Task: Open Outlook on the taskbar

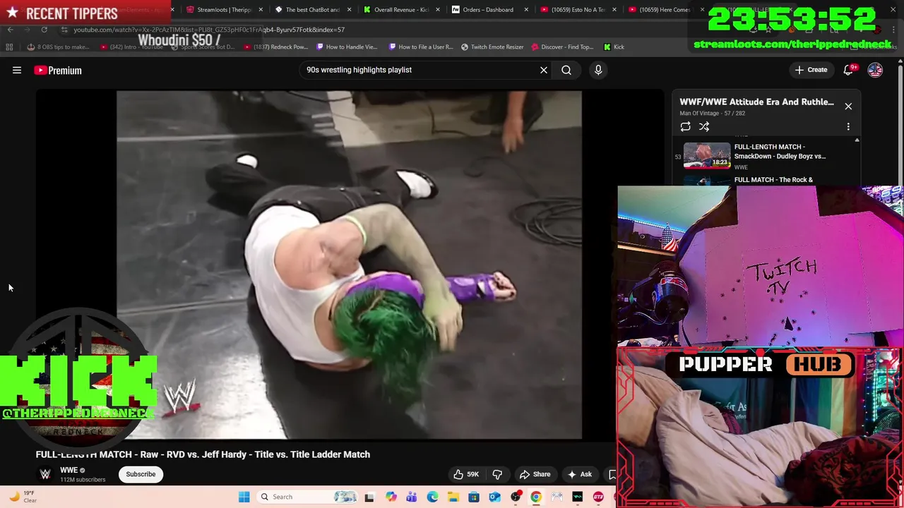Action: tap(494, 497)
